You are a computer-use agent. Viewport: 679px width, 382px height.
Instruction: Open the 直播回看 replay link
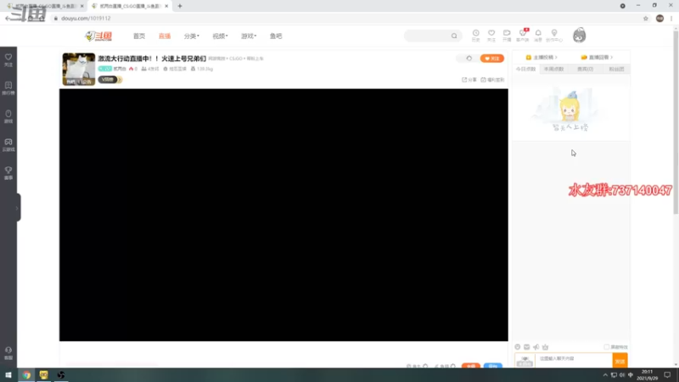[597, 57]
